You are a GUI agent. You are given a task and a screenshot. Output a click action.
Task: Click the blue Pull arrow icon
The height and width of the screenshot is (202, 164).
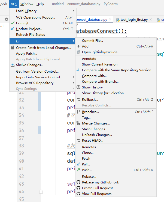[78, 164]
